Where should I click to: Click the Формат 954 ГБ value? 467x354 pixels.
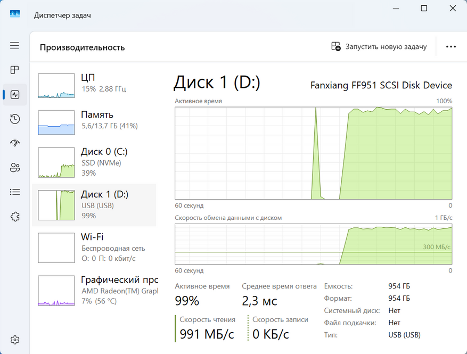click(399, 298)
